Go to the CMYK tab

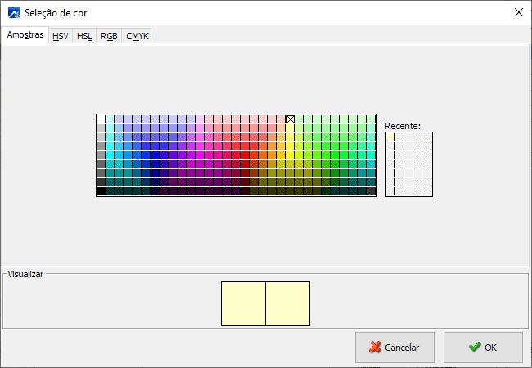[138, 36]
